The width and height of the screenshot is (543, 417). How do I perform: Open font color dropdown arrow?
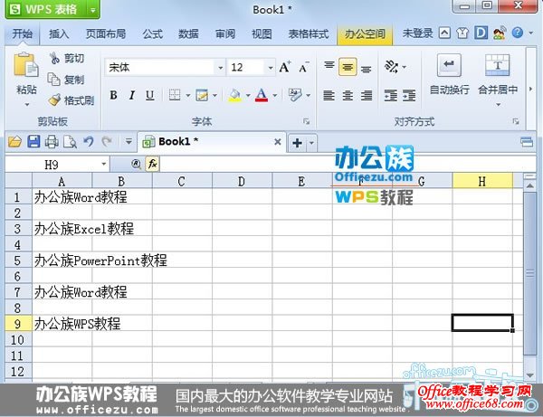(x=275, y=95)
